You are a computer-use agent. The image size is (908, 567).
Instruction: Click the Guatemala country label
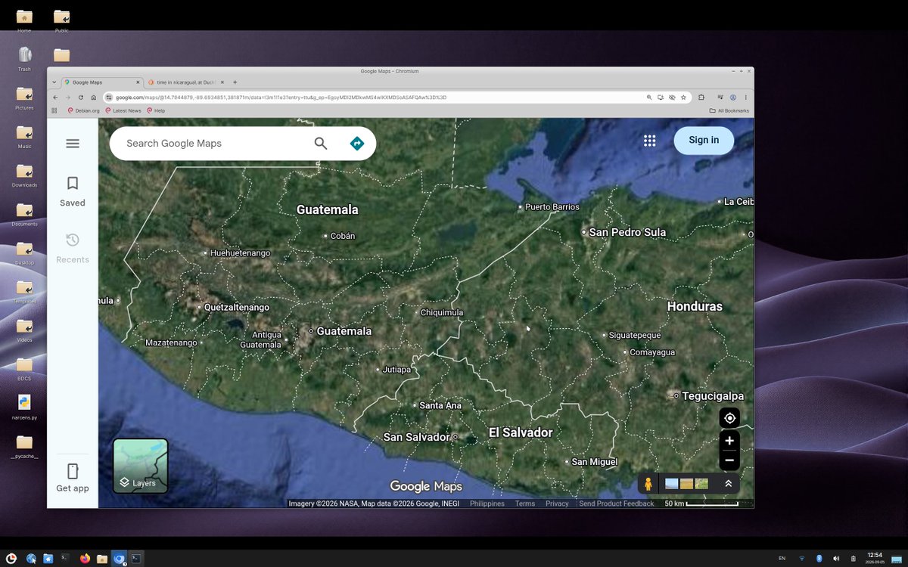pyautogui.click(x=327, y=209)
